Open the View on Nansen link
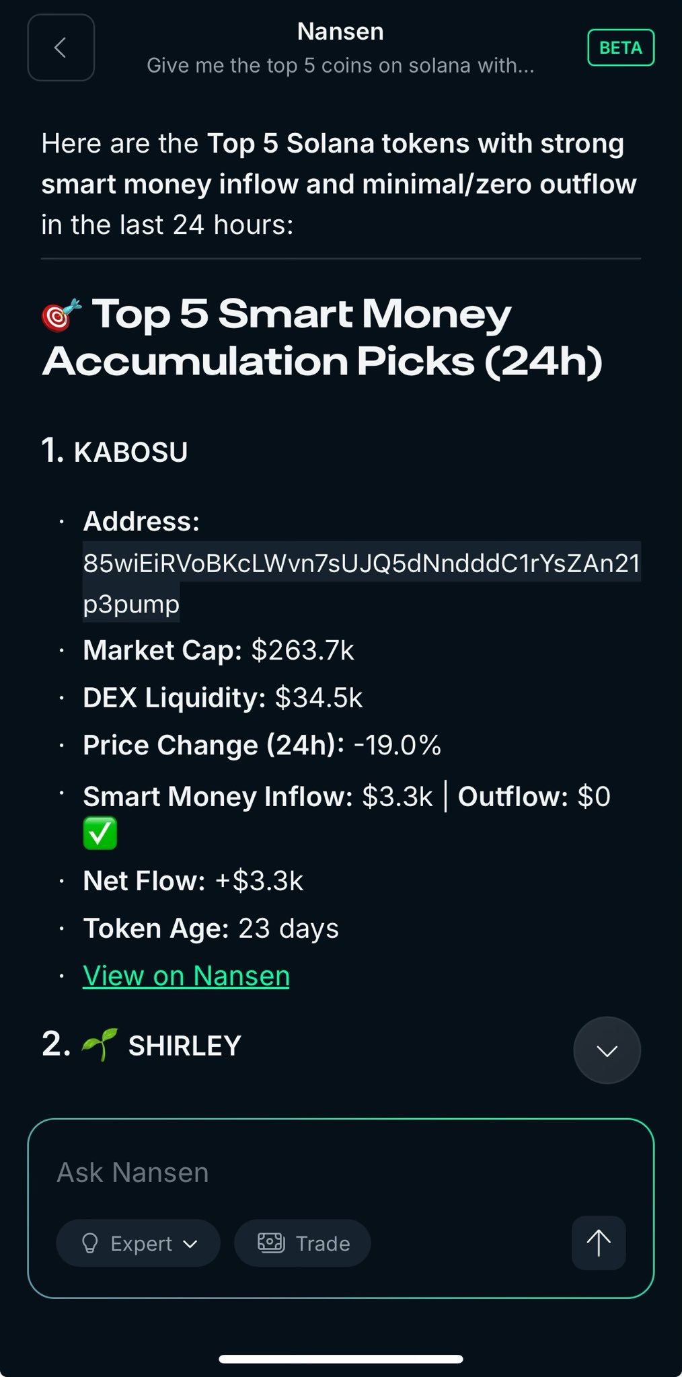Image resolution: width=682 pixels, height=1377 pixels. click(x=186, y=976)
